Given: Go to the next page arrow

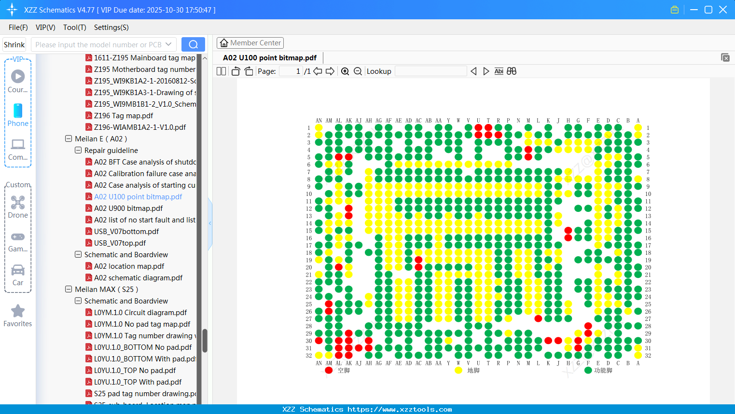Looking at the screenshot, I should pyautogui.click(x=330, y=71).
